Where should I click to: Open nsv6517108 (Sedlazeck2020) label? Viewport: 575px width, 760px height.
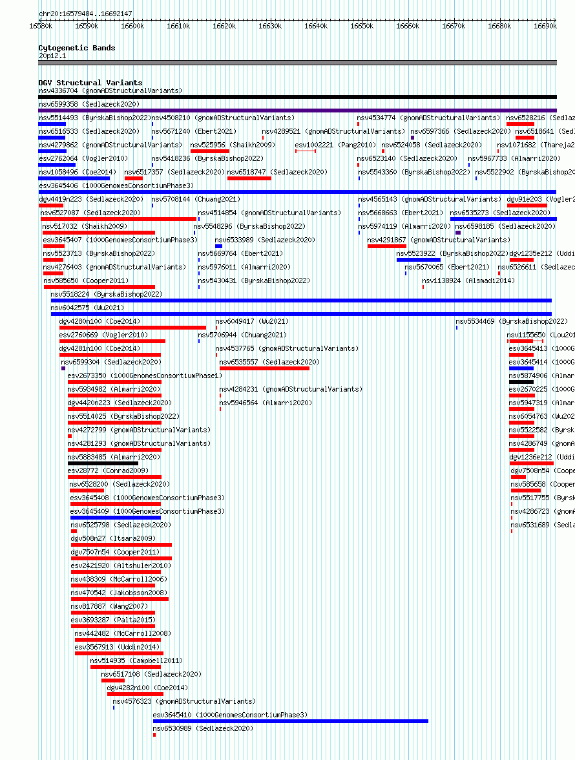tap(151, 674)
